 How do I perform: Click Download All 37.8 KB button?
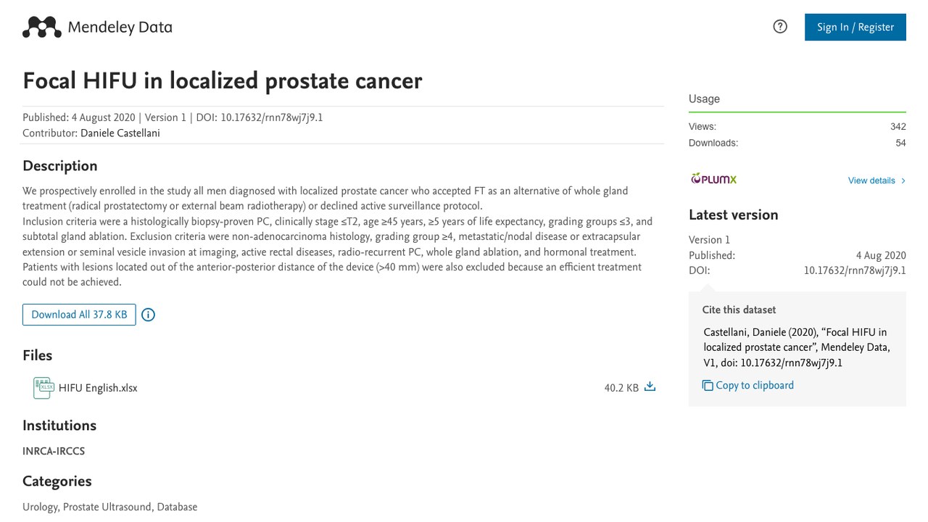coord(79,315)
